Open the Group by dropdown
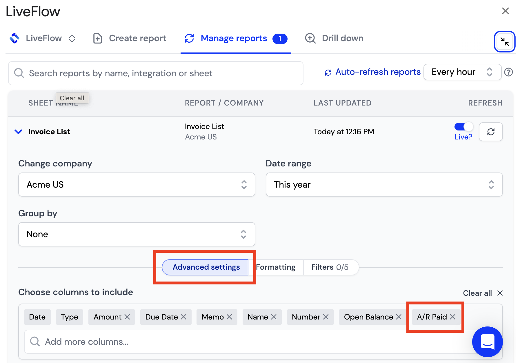The height and width of the screenshot is (363, 520). tap(137, 234)
